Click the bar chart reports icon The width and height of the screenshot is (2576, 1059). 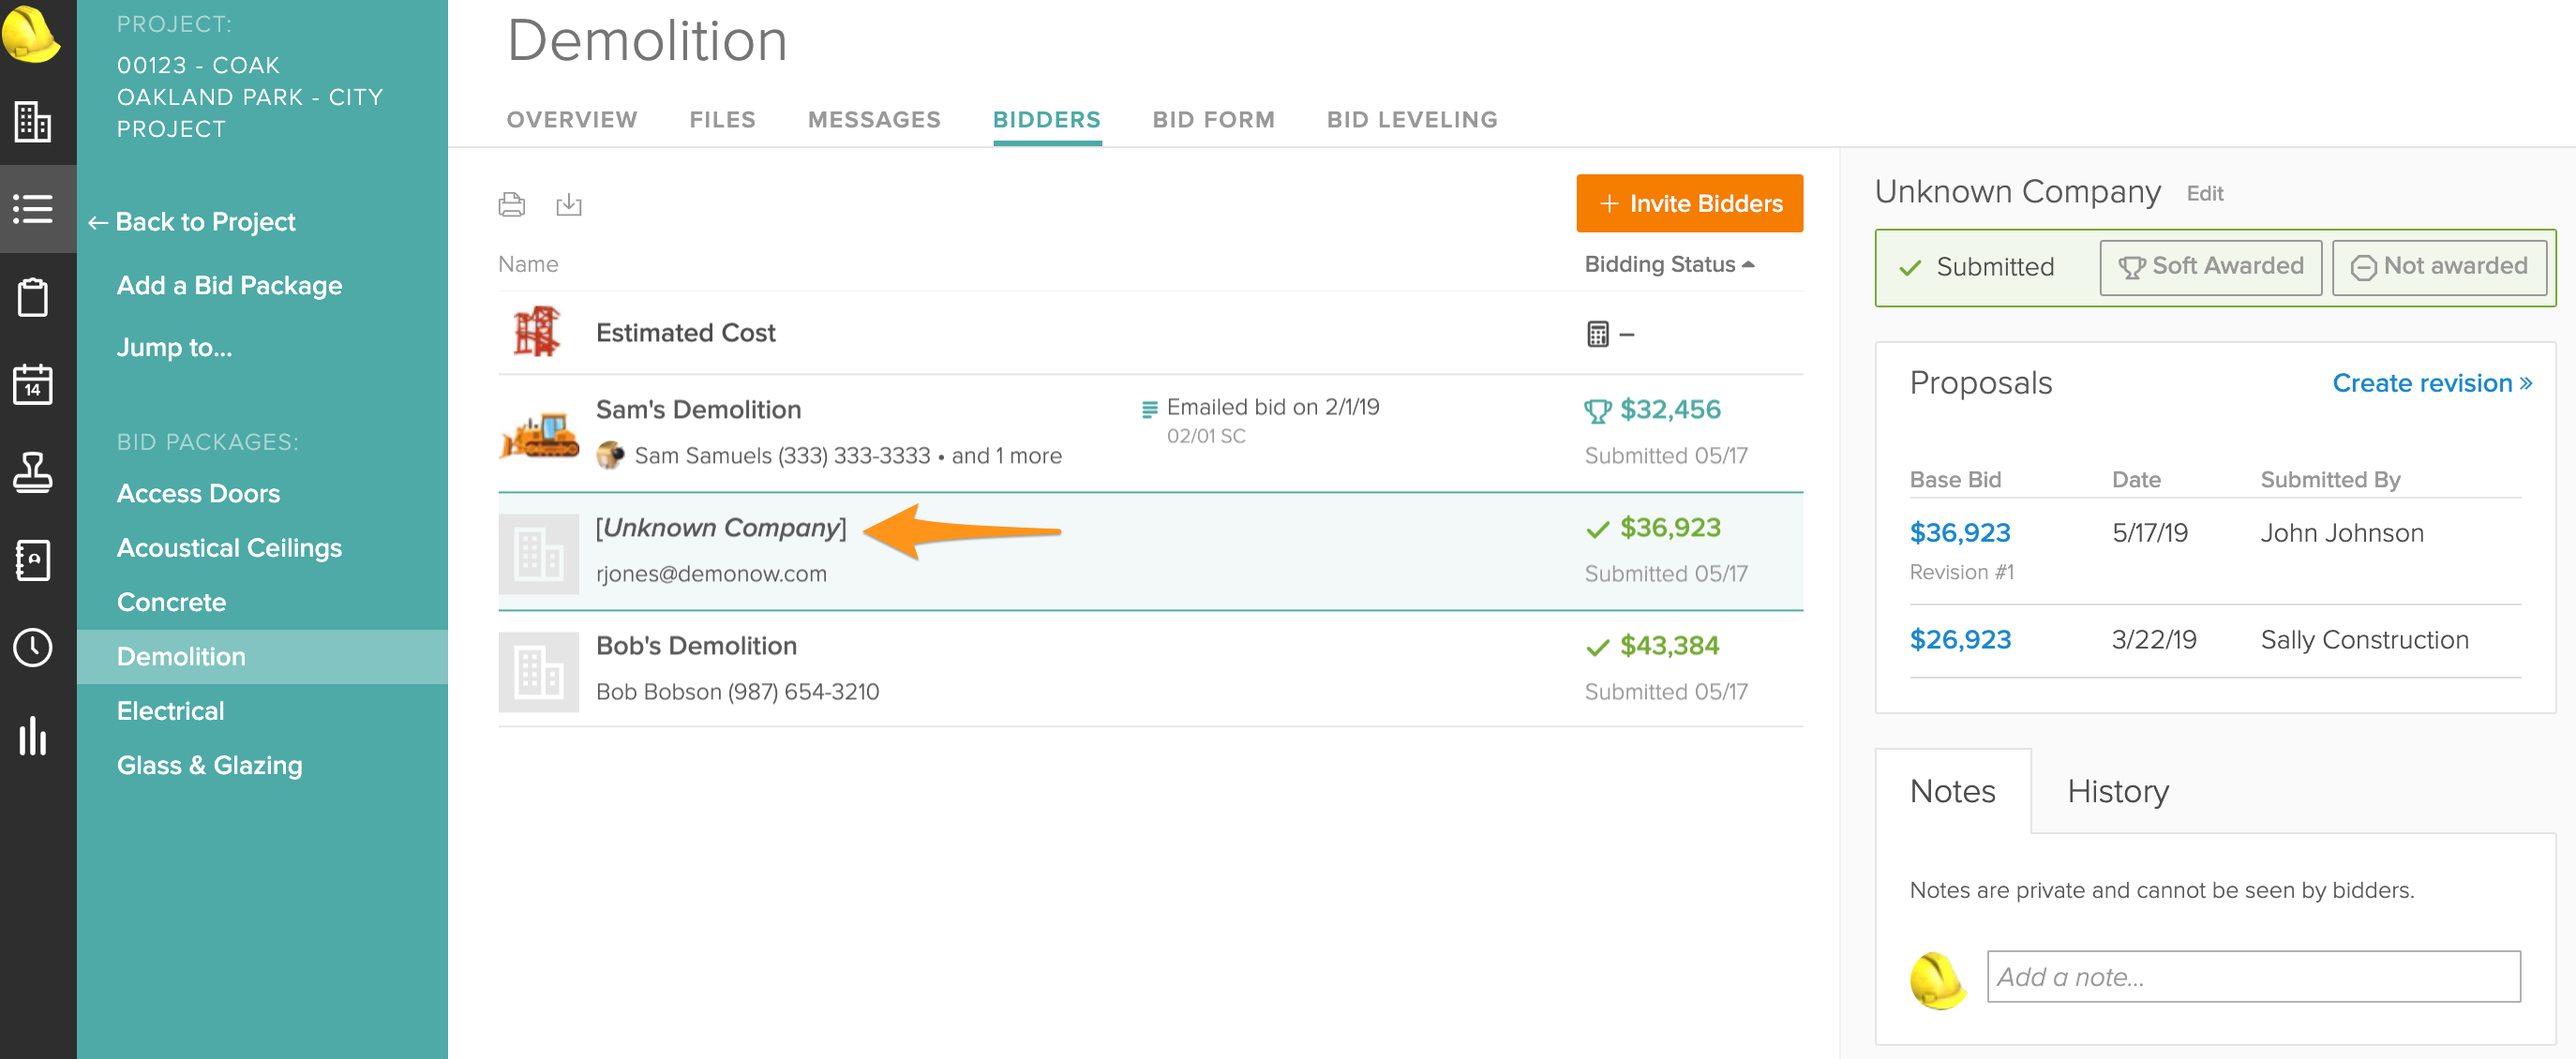33,735
